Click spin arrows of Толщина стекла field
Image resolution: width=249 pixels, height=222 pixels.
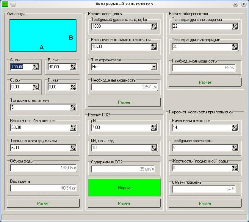(73, 107)
